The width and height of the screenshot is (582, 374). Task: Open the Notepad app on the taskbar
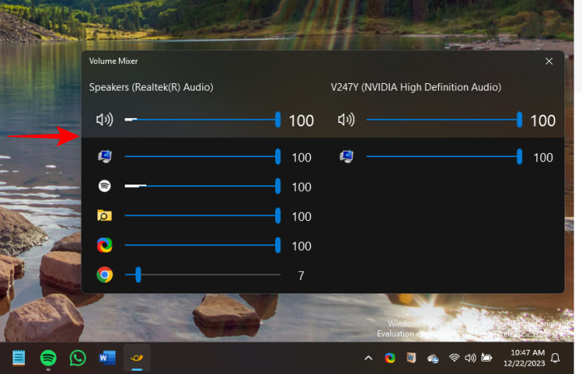19,358
